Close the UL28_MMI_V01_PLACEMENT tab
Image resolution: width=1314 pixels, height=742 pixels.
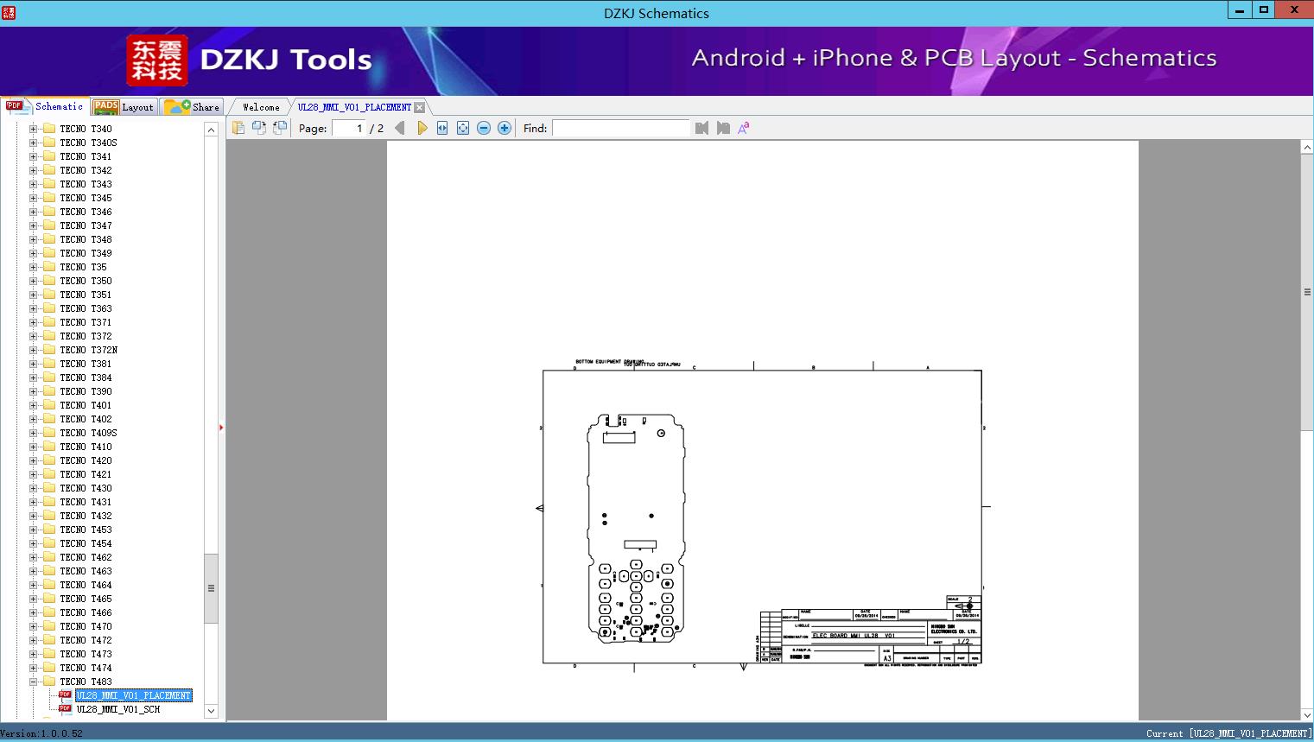pyautogui.click(x=419, y=107)
